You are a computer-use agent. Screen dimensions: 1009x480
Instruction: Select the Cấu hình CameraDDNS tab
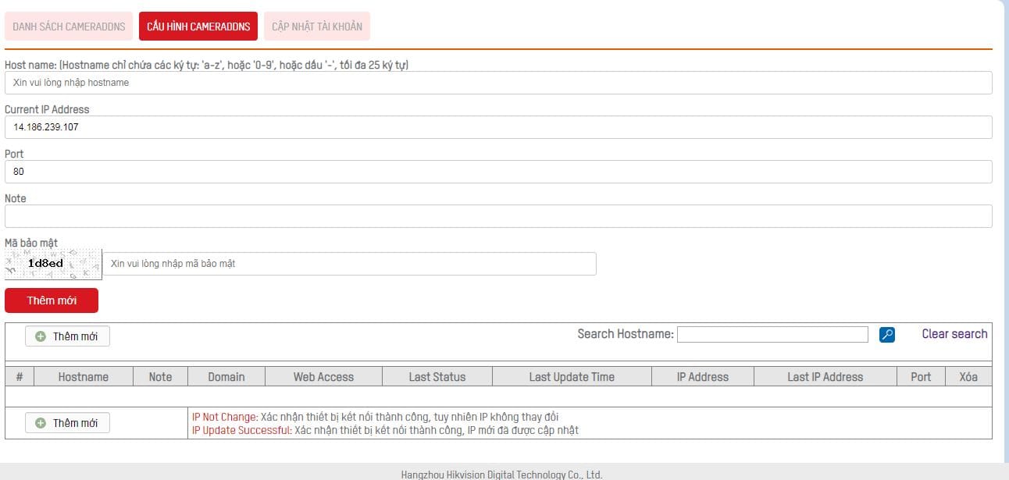pos(198,27)
